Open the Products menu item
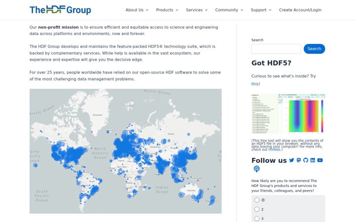The width and height of the screenshot is (355, 222). coord(165,10)
